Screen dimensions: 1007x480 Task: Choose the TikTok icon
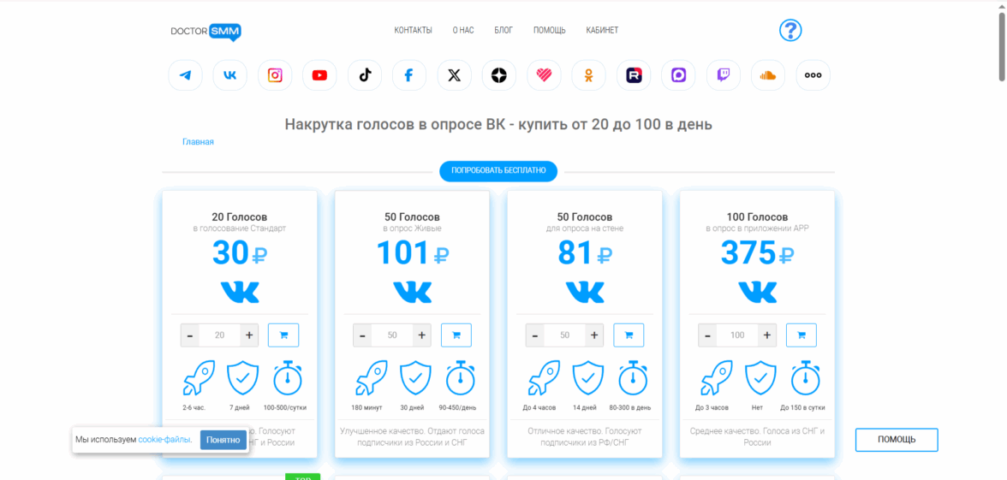(x=365, y=75)
